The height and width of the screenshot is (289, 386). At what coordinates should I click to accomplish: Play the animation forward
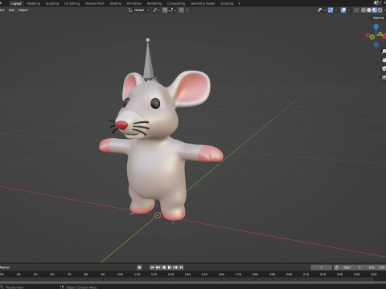click(x=170, y=267)
